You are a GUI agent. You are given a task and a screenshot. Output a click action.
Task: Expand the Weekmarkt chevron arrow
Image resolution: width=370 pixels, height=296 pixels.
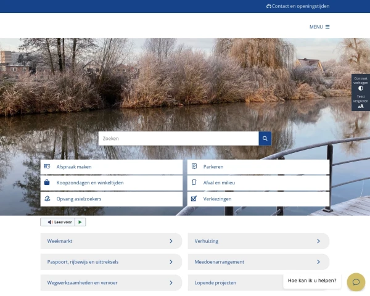point(171,241)
